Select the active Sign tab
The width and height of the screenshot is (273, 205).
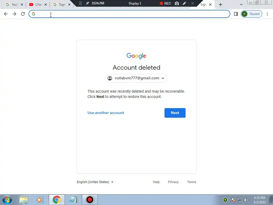point(203,5)
